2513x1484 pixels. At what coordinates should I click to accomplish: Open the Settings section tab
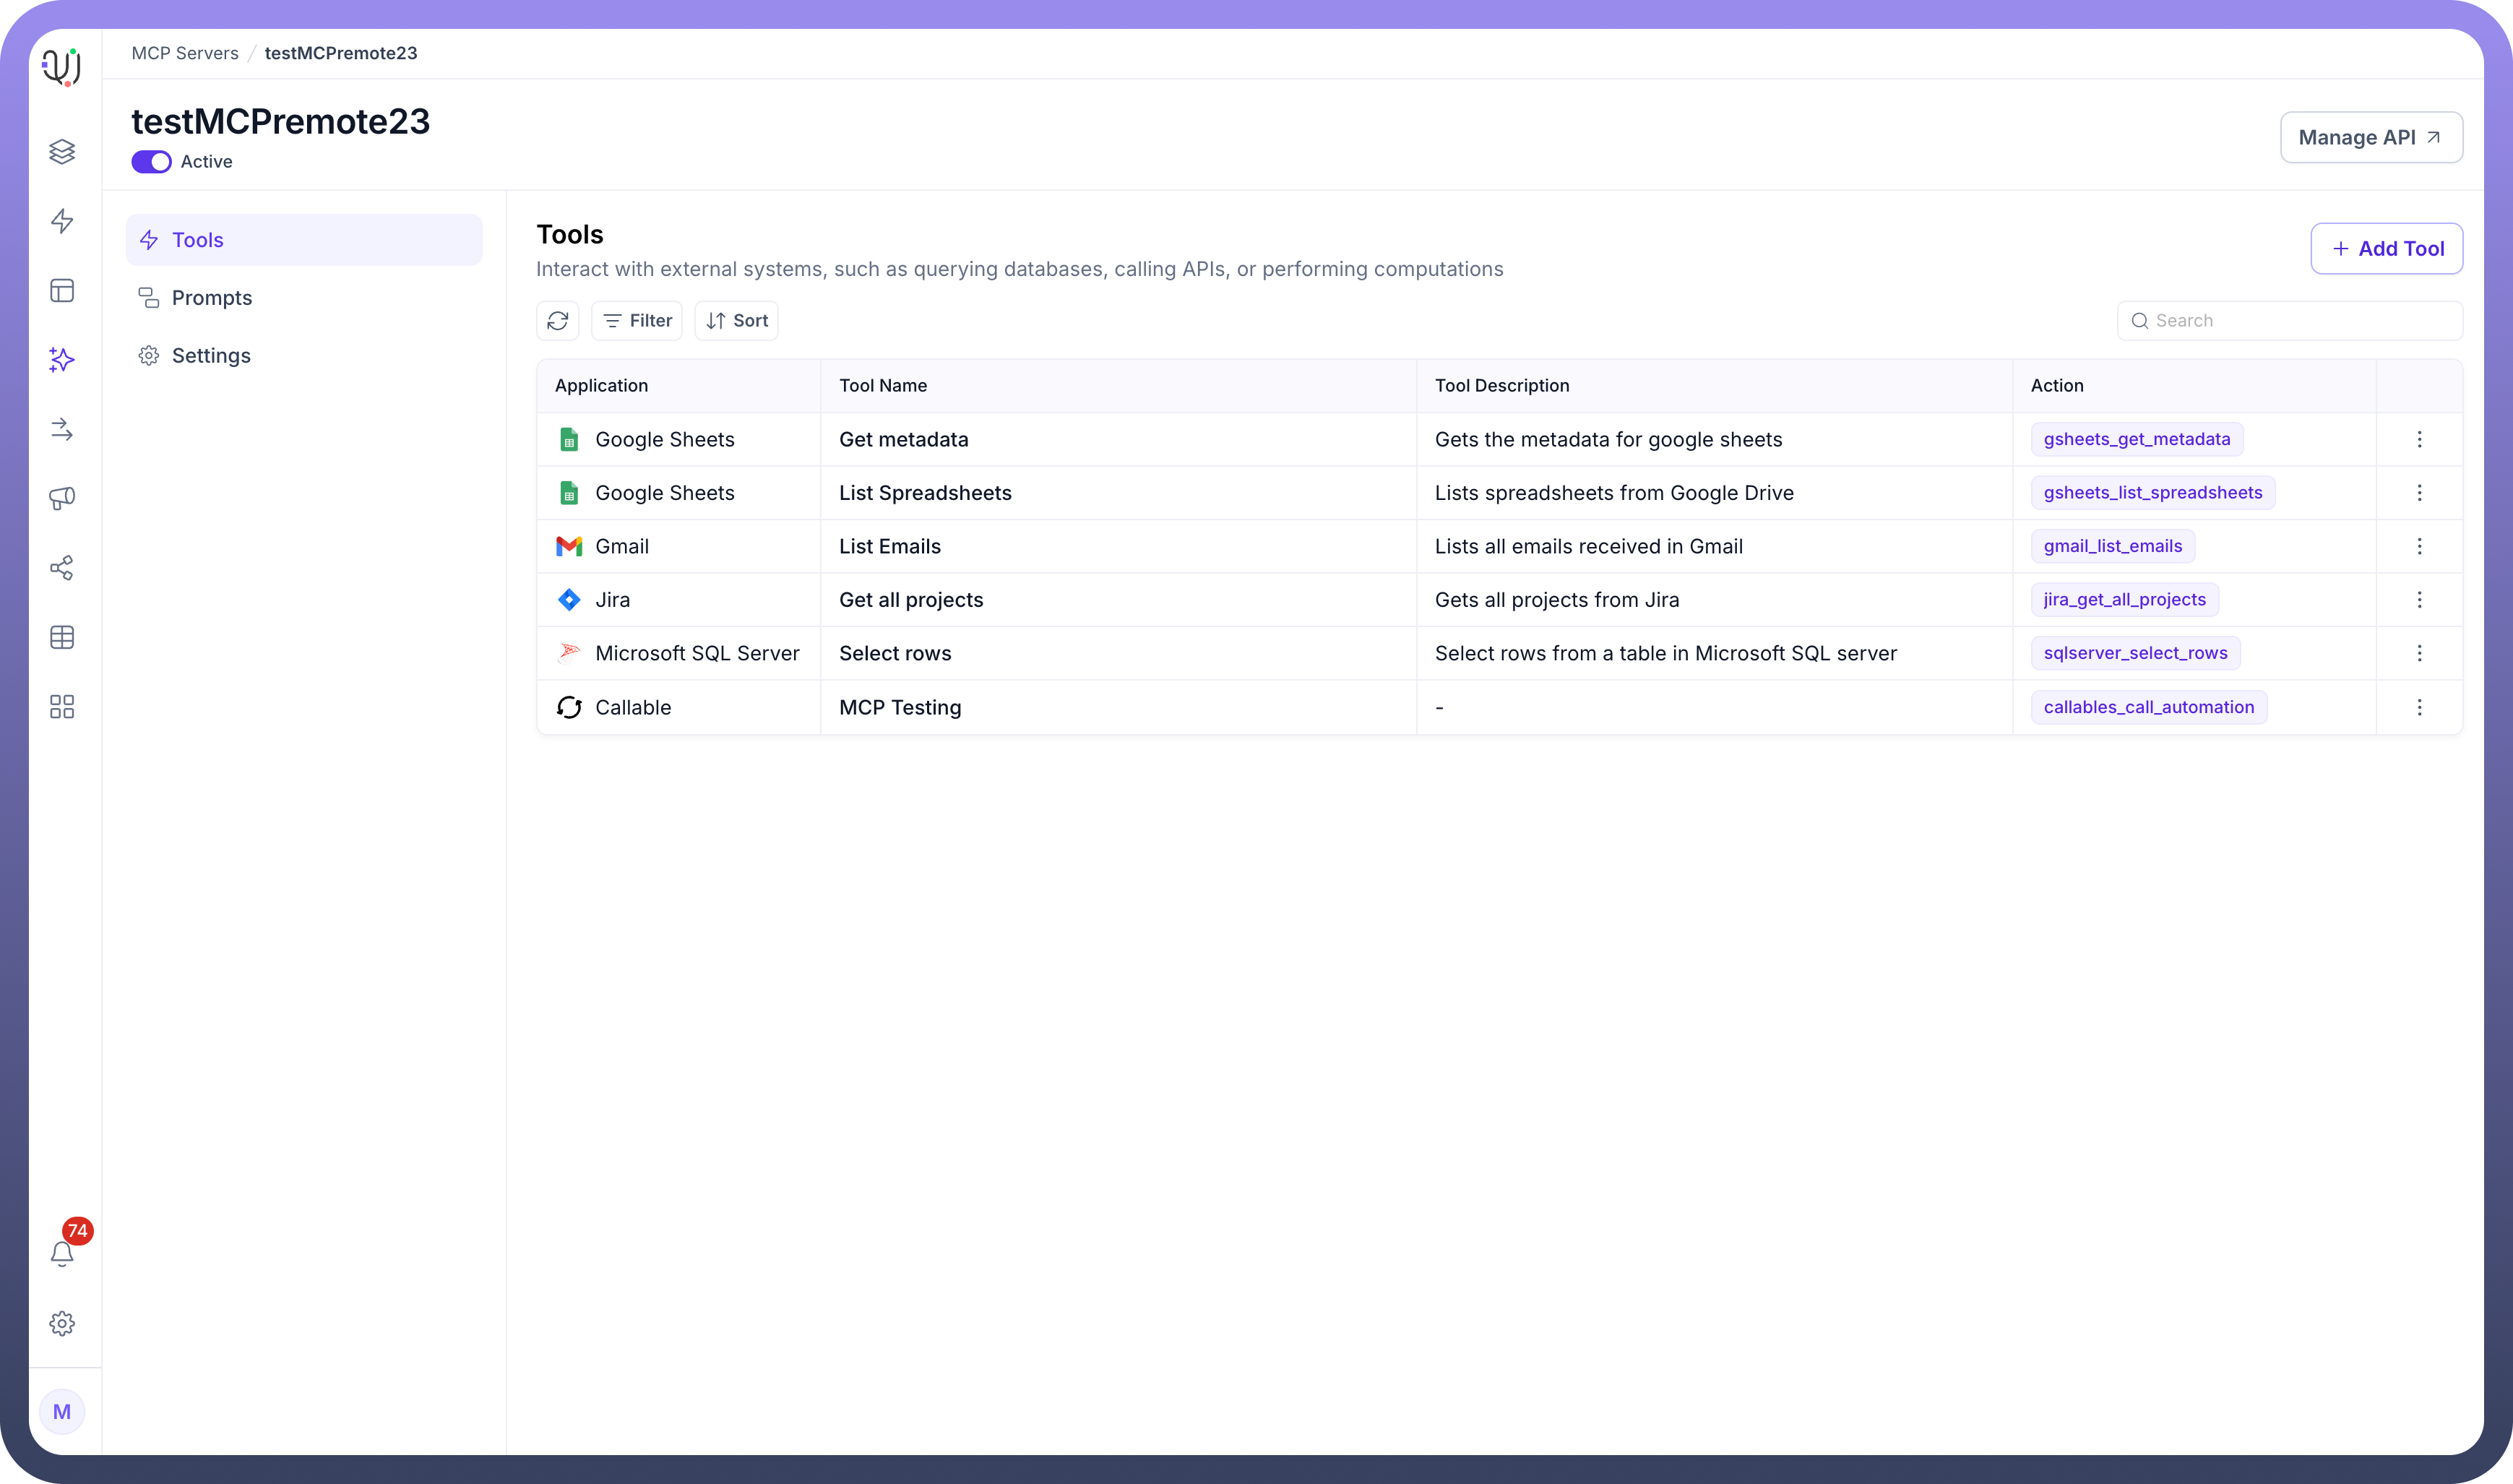point(211,356)
